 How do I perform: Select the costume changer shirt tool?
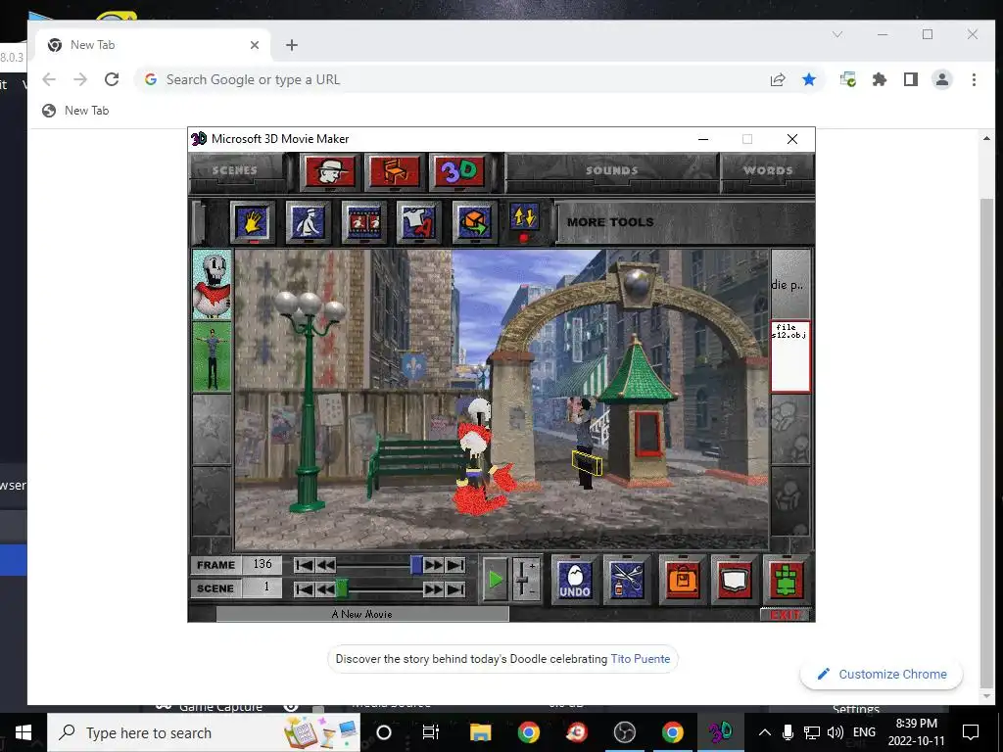pyautogui.click(x=418, y=222)
